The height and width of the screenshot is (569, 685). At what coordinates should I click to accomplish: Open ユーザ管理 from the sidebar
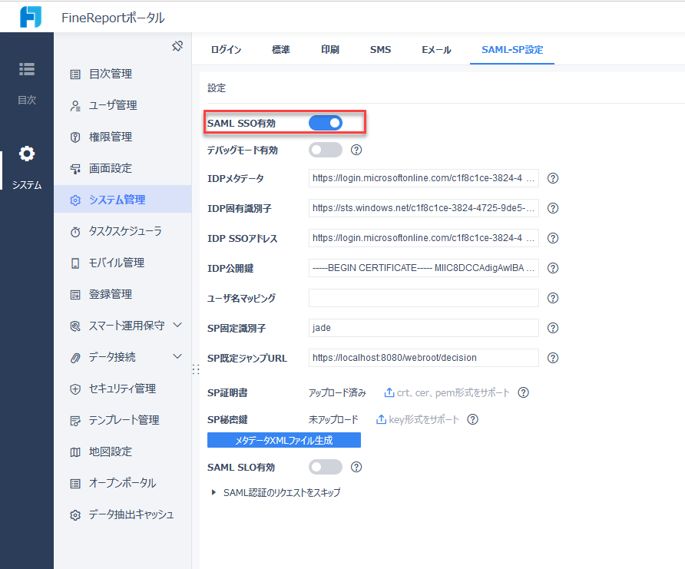click(x=111, y=105)
